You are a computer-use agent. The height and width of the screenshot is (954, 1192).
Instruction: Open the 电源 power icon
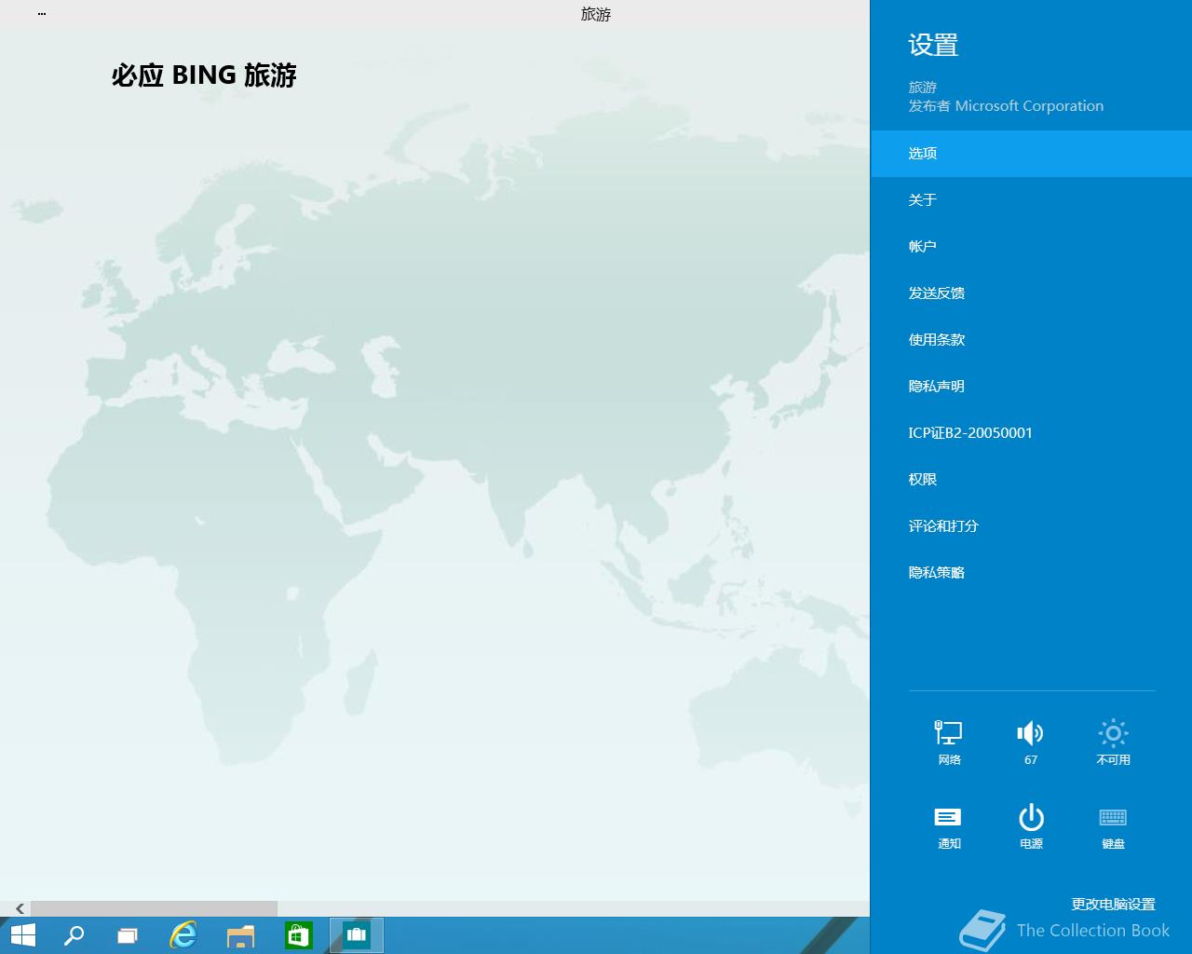[1031, 826]
